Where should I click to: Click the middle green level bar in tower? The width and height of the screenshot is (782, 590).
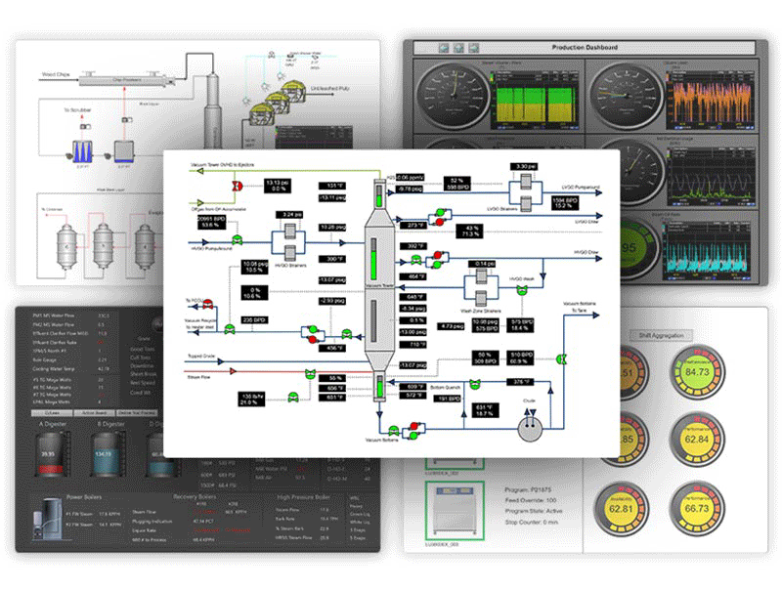pos(373,260)
